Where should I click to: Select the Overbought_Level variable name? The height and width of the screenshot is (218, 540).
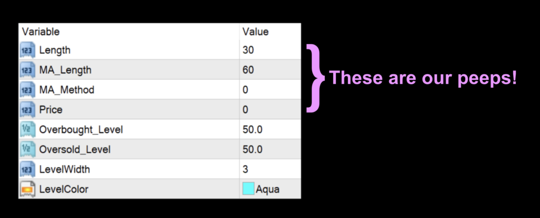(77, 130)
